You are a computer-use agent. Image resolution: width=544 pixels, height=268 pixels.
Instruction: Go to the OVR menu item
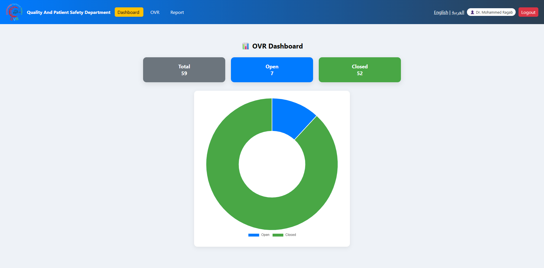(155, 12)
